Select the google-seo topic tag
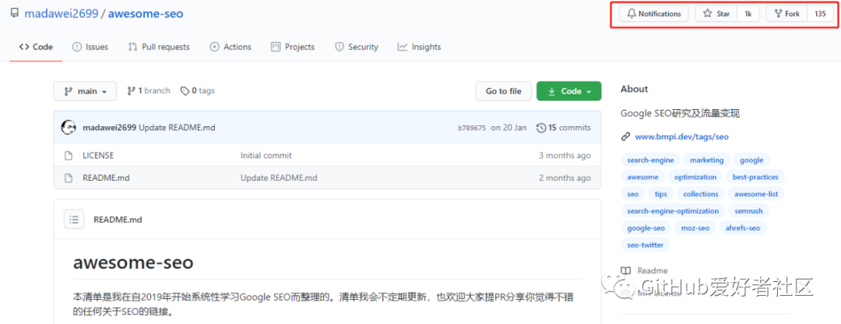Screen dimensions: 841x324 tap(646, 228)
